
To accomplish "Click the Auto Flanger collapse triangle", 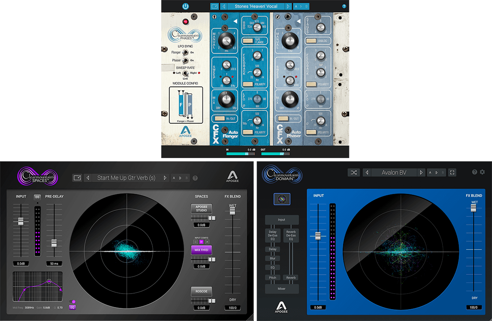I will [x=235, y=21].
